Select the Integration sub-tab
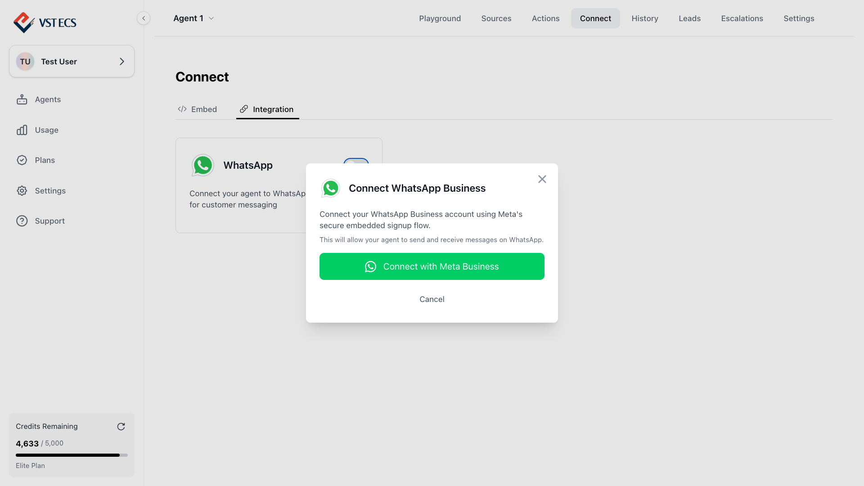The width and height of the screenshot is (864, 486). [267, 109]
